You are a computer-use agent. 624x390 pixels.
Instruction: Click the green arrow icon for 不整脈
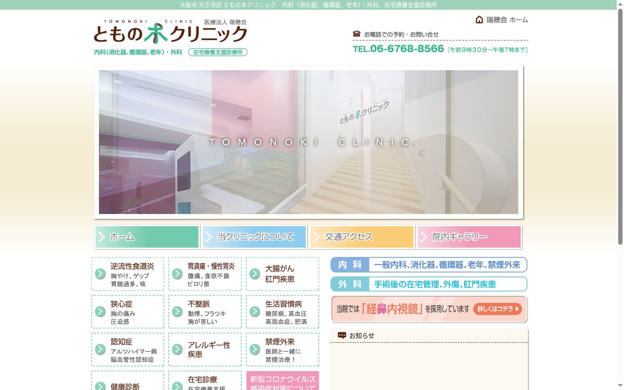pos(177,312)
